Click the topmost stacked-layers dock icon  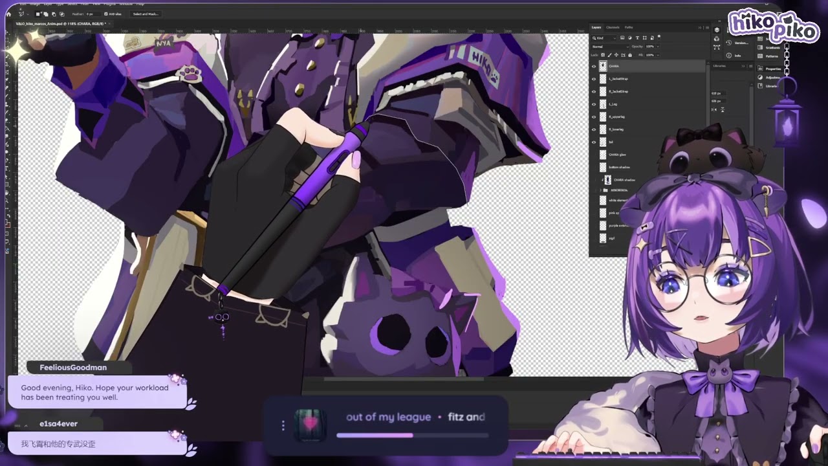point(717,30)
